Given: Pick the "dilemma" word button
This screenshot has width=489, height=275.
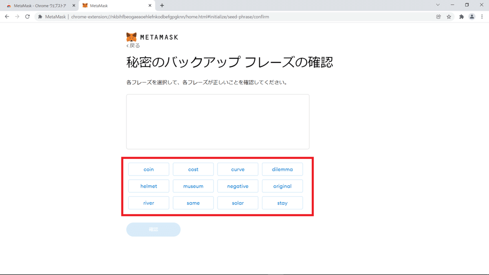Looking at the screenshot, I should [282, 169].
